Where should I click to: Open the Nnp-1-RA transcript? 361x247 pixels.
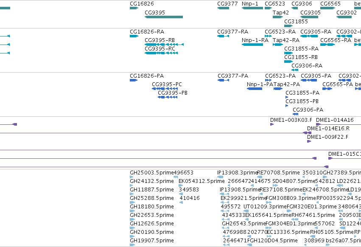pos(252,45)
